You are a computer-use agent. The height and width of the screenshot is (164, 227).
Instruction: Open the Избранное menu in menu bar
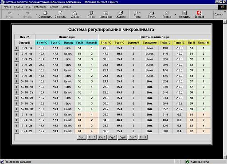click(40, 7)
